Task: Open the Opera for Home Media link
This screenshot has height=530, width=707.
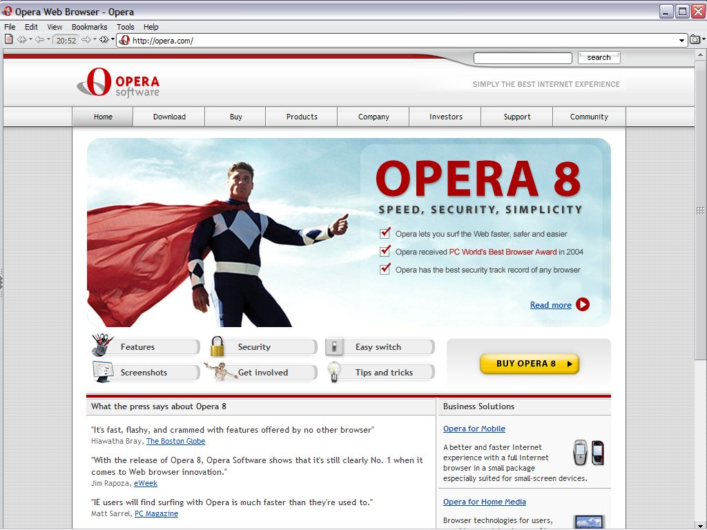Action: 484,502
